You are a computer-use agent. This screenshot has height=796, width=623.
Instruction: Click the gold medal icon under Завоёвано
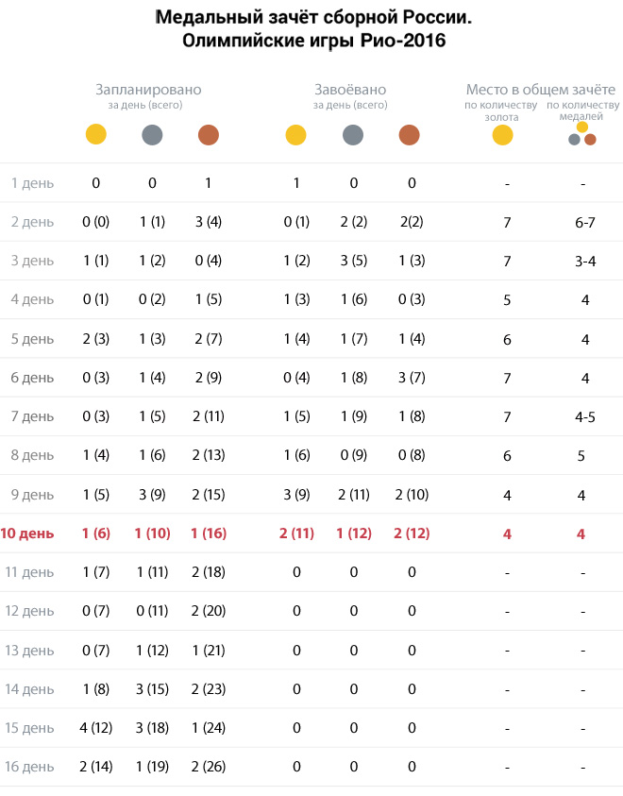[x=295, y=135]
